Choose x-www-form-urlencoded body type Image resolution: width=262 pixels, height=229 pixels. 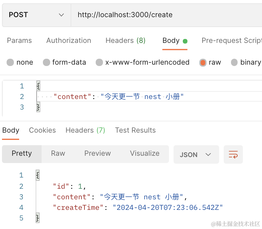[99, 62]
